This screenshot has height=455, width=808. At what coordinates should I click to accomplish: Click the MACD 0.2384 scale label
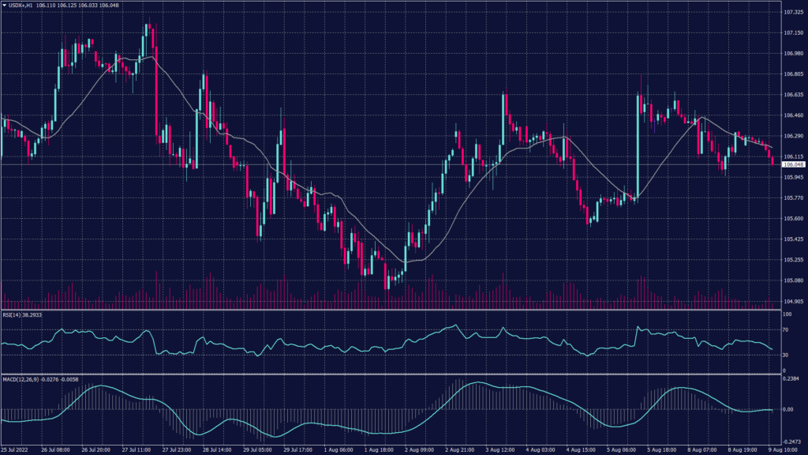(791, 378)
